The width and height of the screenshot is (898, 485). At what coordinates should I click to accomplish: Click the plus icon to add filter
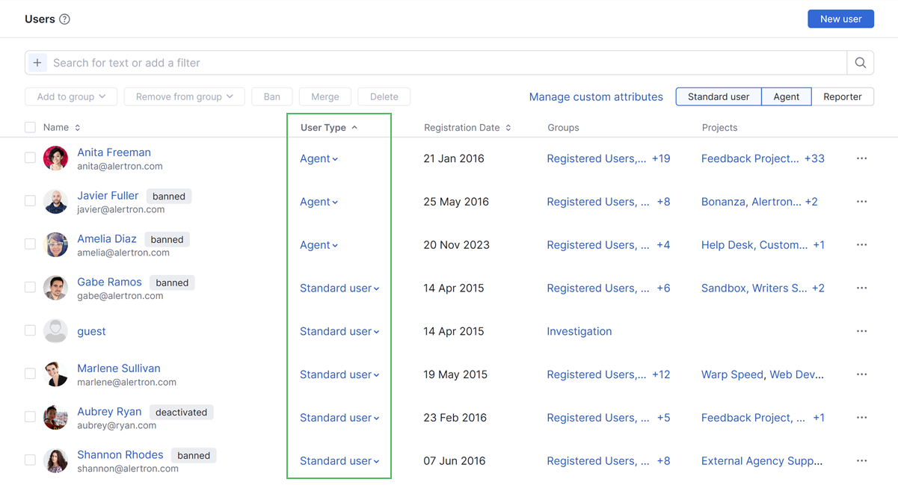coord(37,63)
